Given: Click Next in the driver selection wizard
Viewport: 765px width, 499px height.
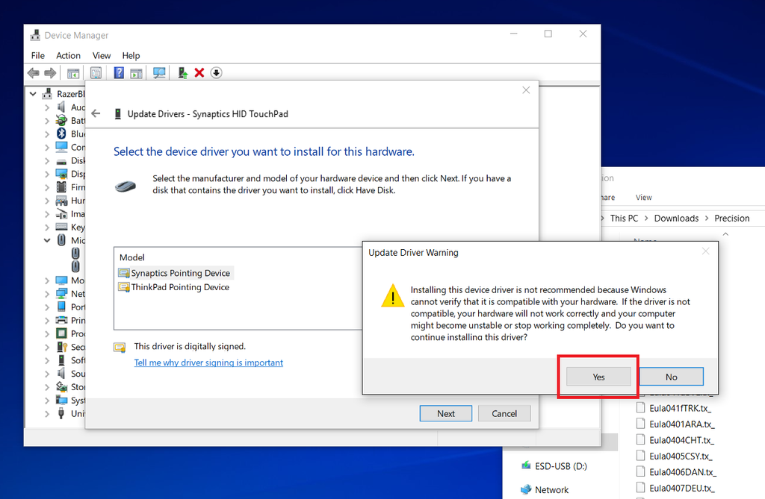Looking at the screenshot, I should 446,413.
